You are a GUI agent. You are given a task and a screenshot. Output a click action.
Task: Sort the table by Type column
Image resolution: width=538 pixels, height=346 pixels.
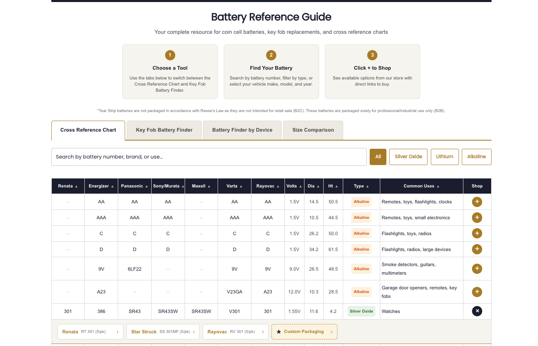point(362,186)
